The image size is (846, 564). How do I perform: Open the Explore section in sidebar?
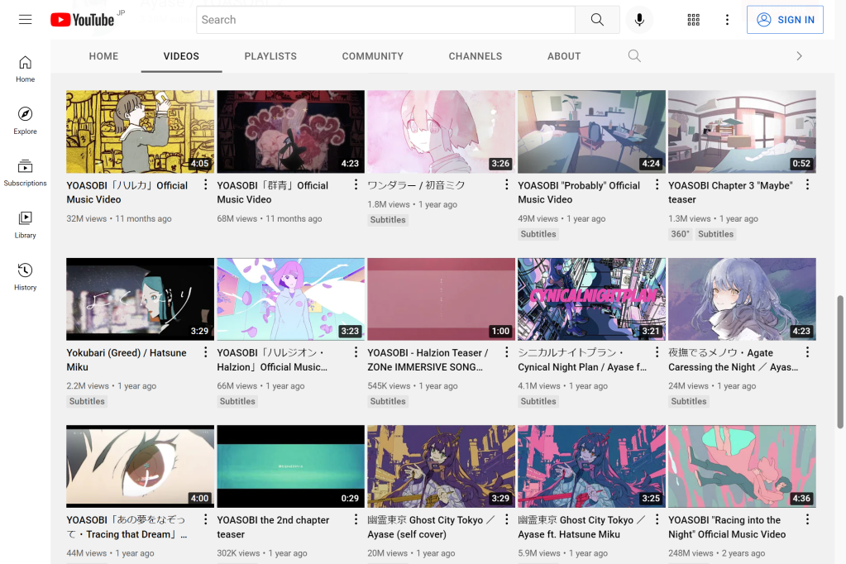(x=26, y=121)
